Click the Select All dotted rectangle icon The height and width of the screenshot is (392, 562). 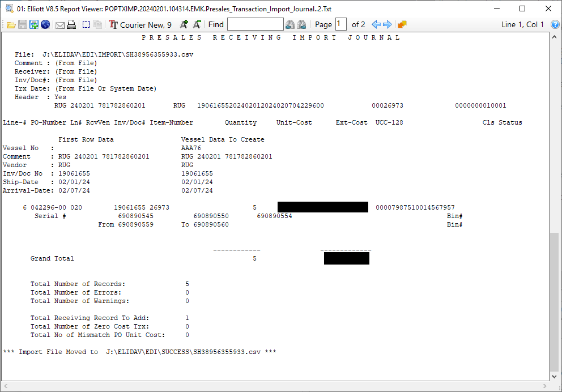pyautogui.click(x=86, y=24)
